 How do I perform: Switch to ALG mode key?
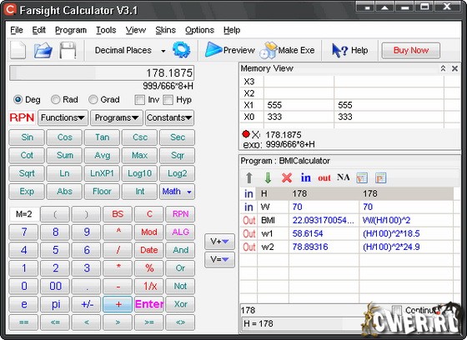click(180, 232)
